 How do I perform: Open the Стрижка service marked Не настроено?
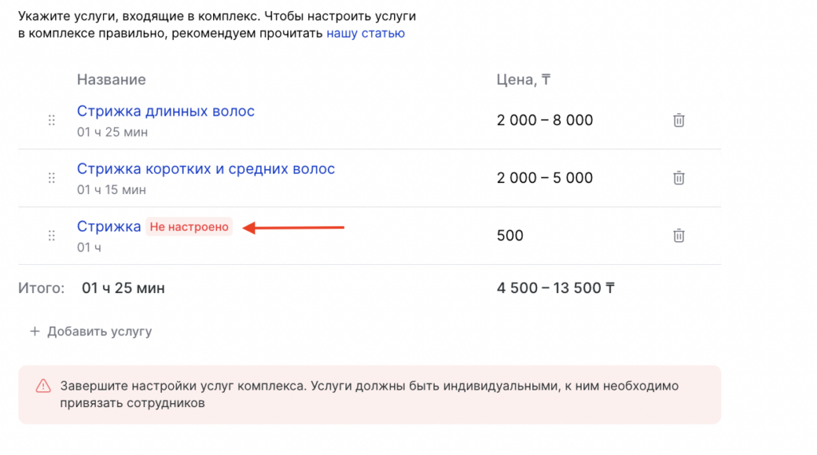click(109, 227)
